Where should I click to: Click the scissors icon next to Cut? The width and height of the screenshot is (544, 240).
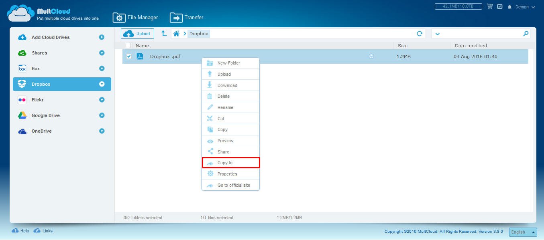pos(210,119)
